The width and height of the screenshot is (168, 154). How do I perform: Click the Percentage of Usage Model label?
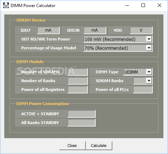[x=49, y=48]
